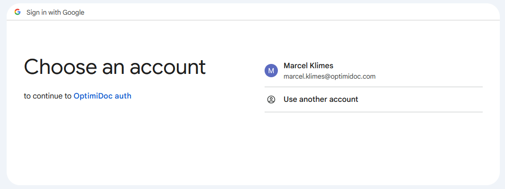Click the marcel.klimes@optimidoc.com email address
505x189 pixels.
click(330, 77)
